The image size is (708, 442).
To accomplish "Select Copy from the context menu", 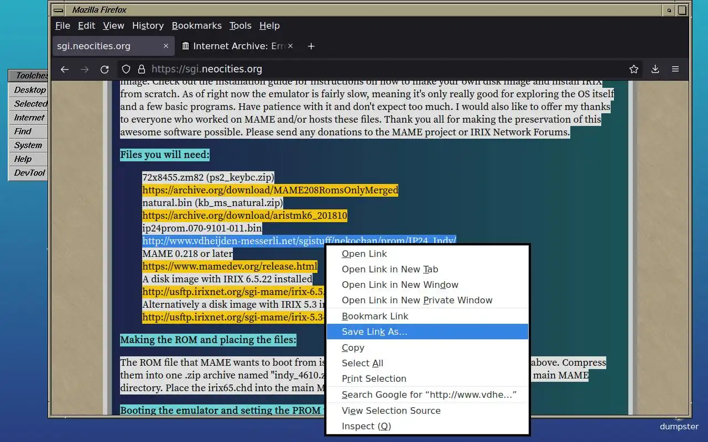I will click(427, 348).
